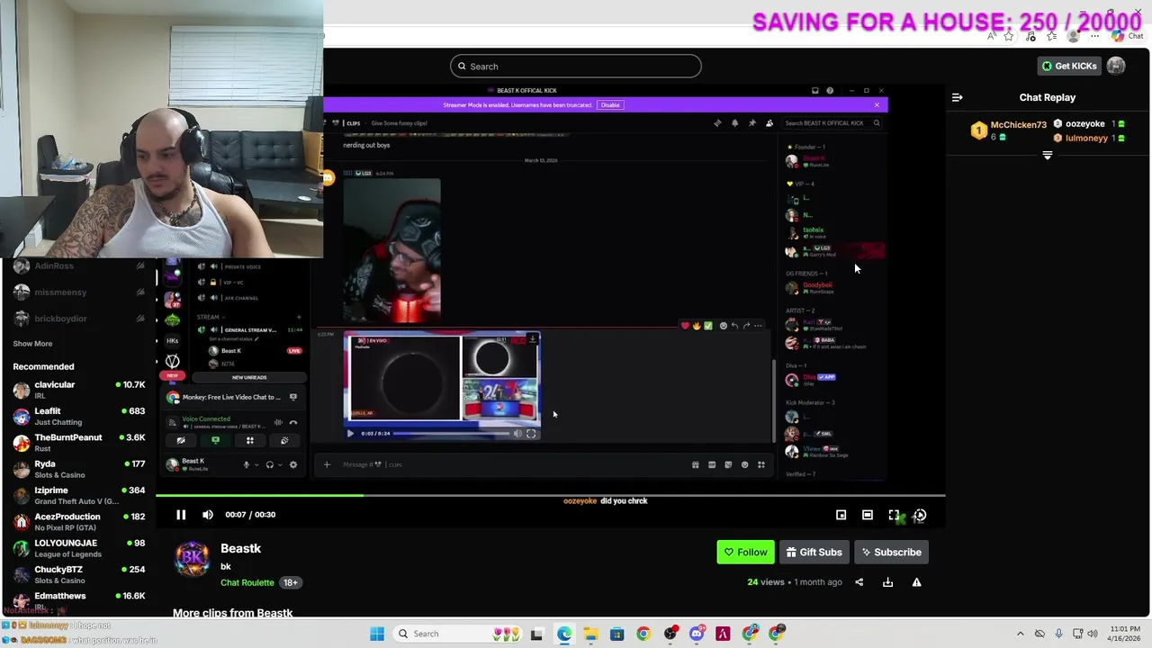Open Ryda recommended channel
Image resolution: width=1152 pixels, height=648 pixels.
79,469
